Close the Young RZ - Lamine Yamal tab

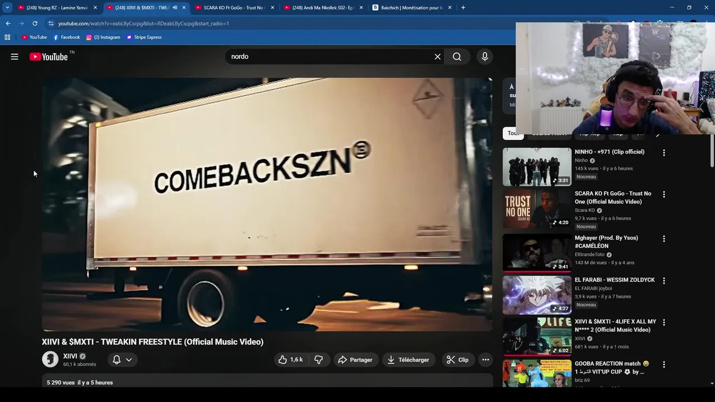[x=95, y=8]
